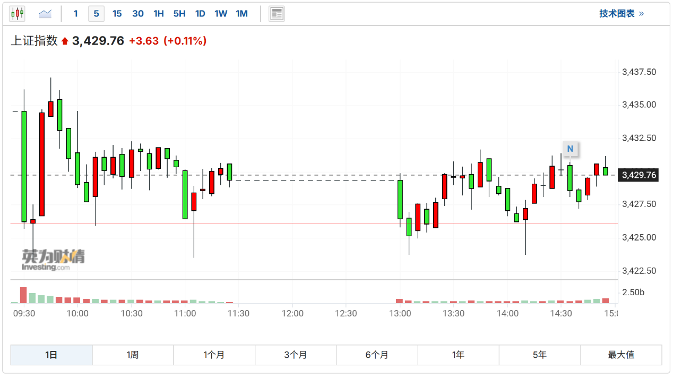Select the 5年 range tab
673x378 pixels.
540,355
